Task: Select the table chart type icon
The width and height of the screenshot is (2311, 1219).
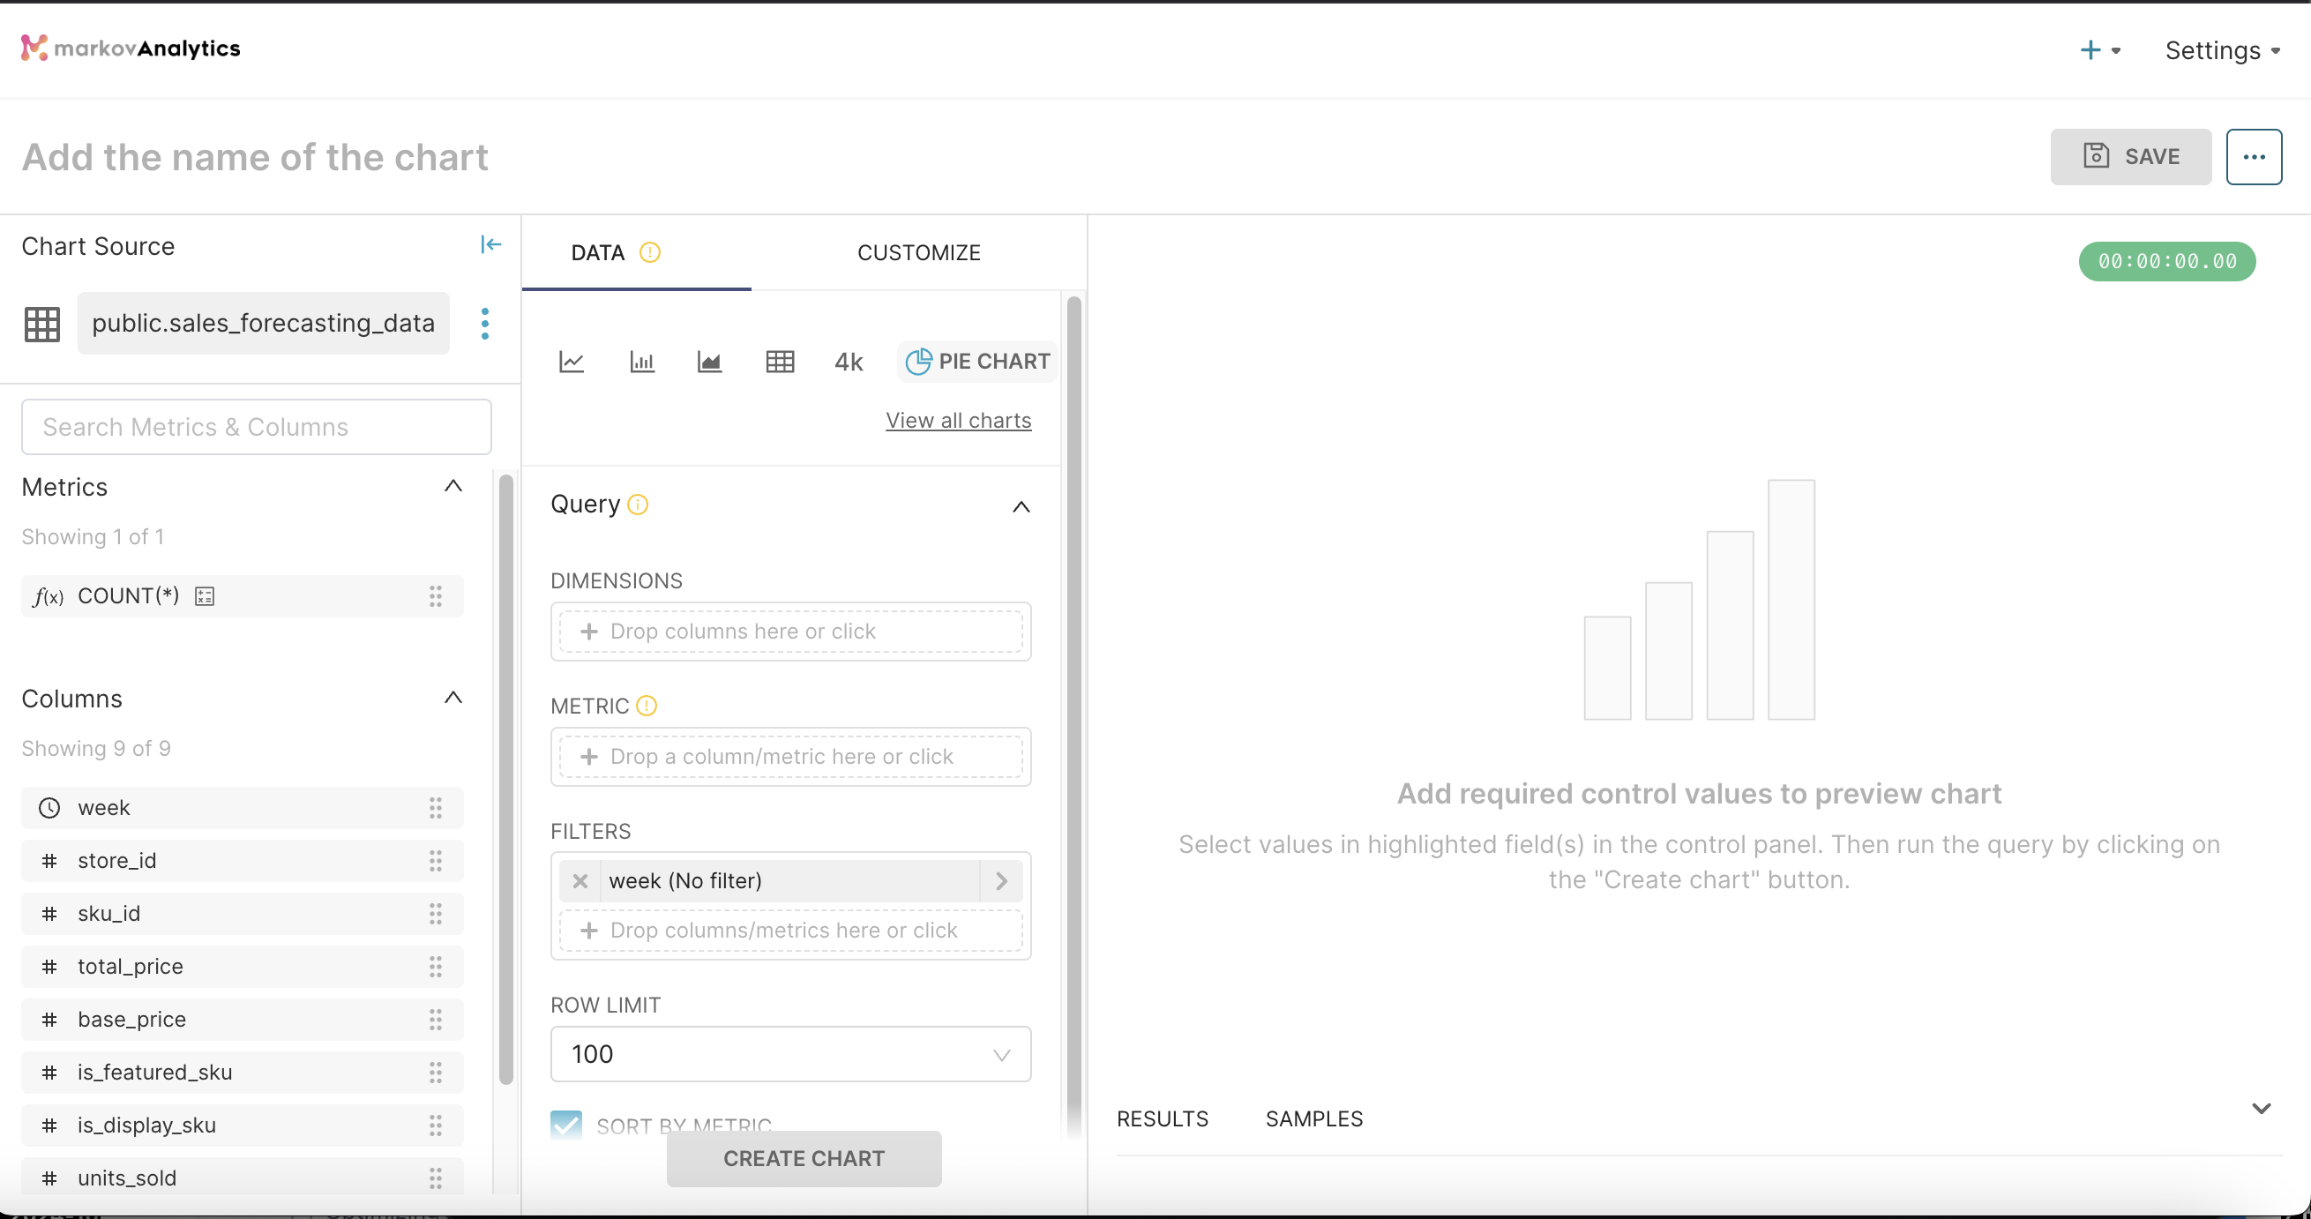Action: point(780,362)
